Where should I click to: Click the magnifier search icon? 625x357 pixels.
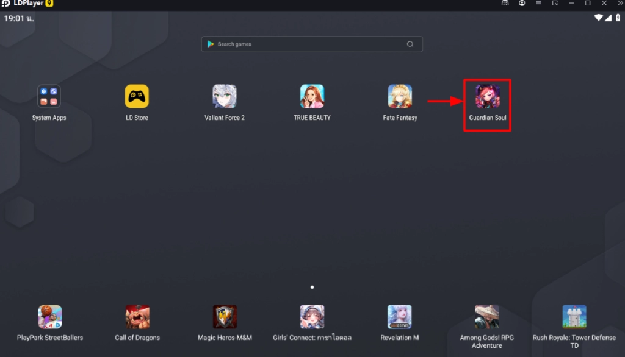(x=410, y=44)
